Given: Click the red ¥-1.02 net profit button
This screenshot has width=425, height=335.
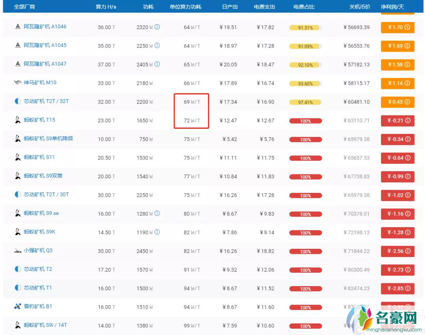Looking at the screenshot, I should (x=397, y=195).
